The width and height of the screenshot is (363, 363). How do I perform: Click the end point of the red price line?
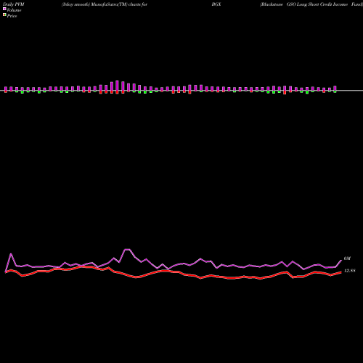click(341, 272)
